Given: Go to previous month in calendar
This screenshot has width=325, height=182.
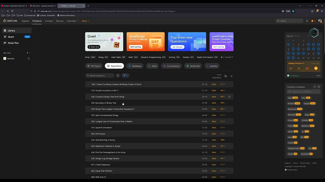Looking at the screenshot, I should pos(308,36).
